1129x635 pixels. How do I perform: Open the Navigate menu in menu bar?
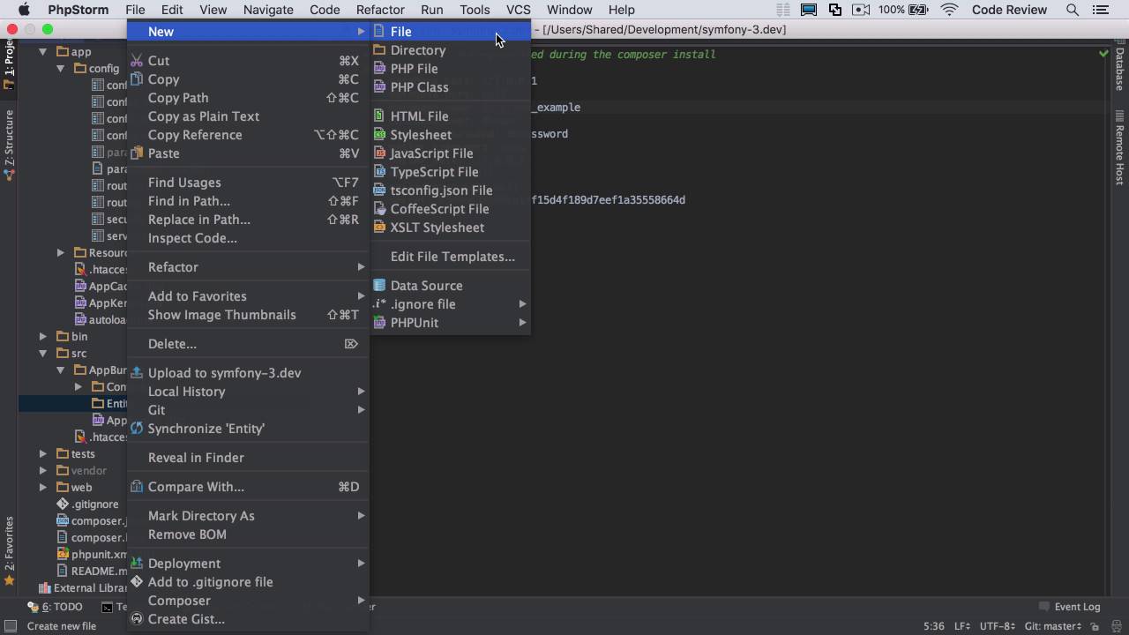coord(268,10)
